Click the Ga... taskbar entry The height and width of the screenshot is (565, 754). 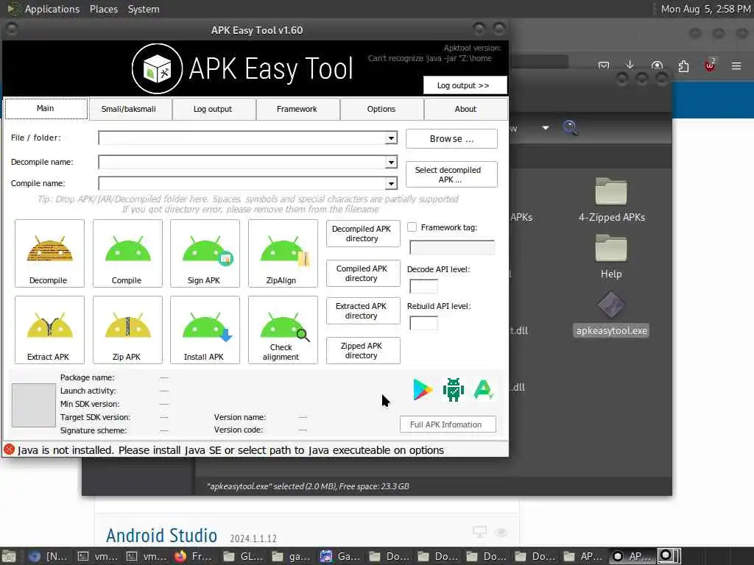340,556
